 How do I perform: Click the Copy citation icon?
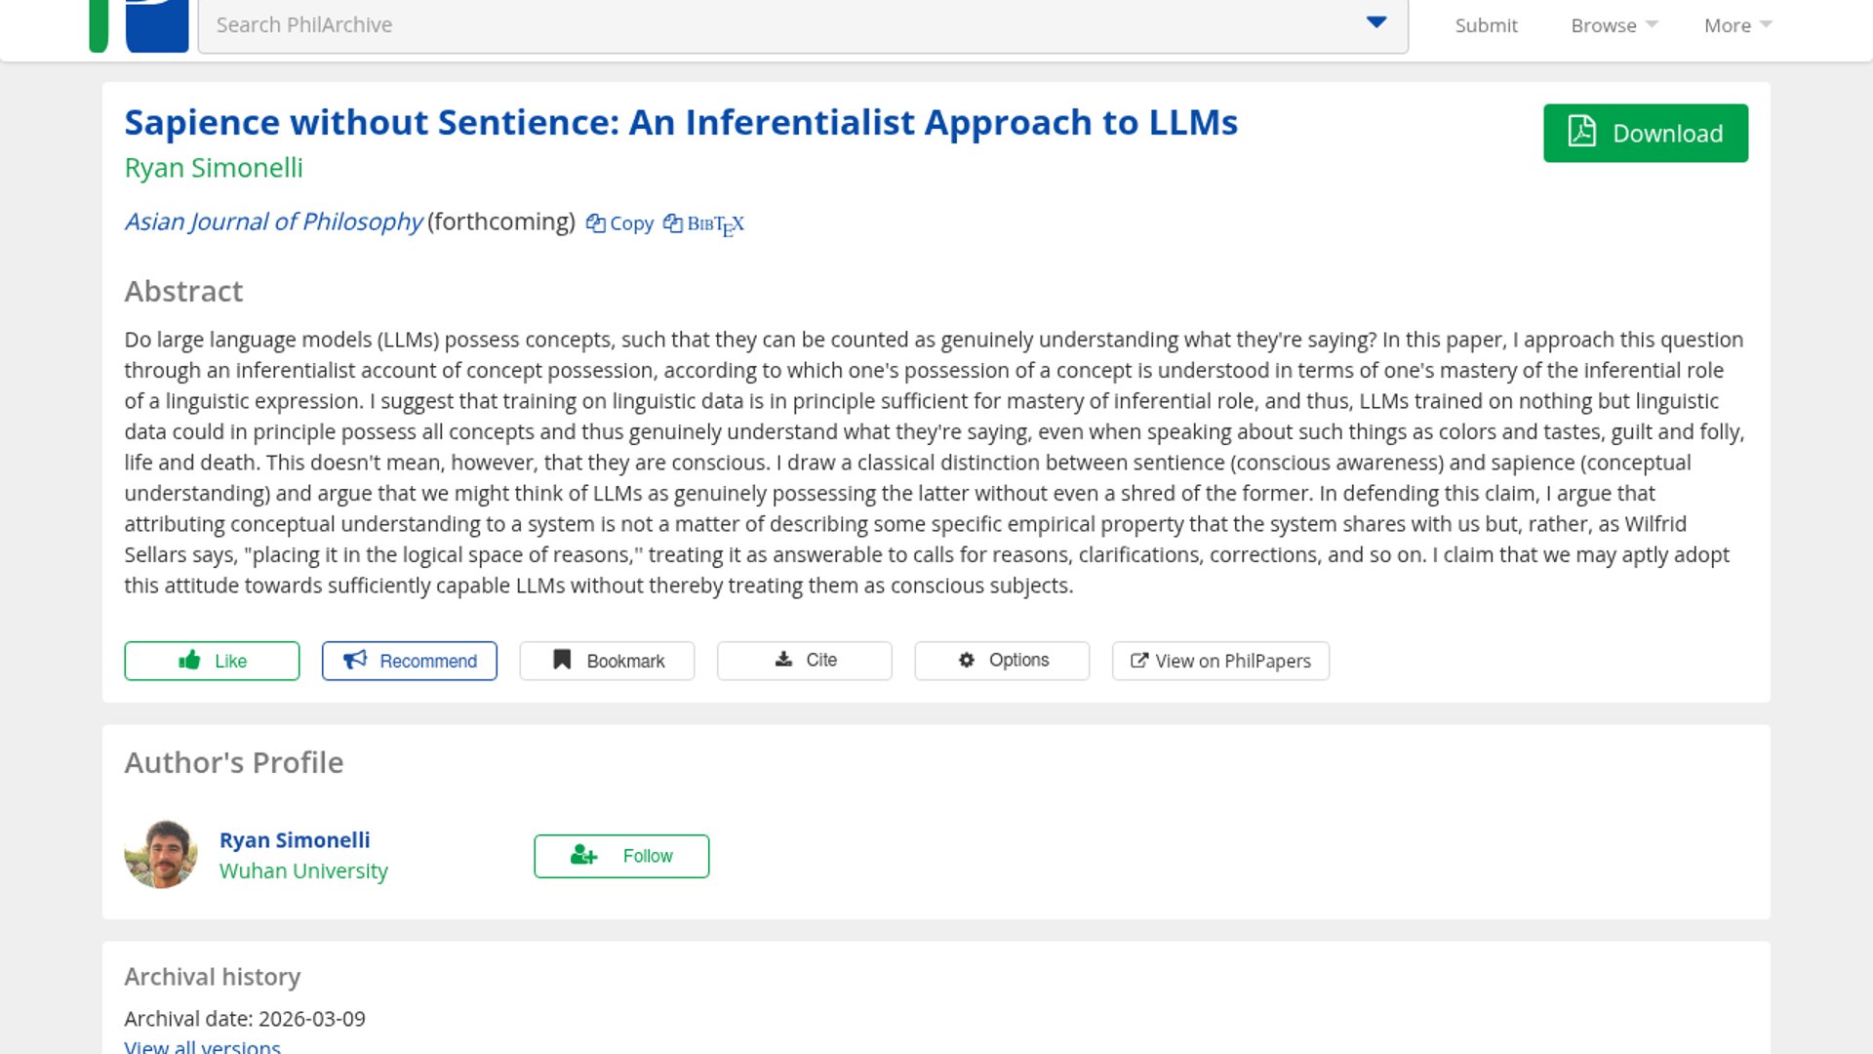[595, 223]
